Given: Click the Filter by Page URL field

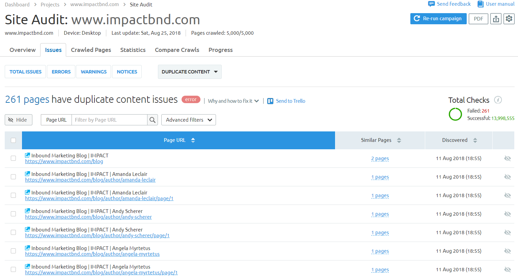Looking at the screenshot, I should [109, 120].
